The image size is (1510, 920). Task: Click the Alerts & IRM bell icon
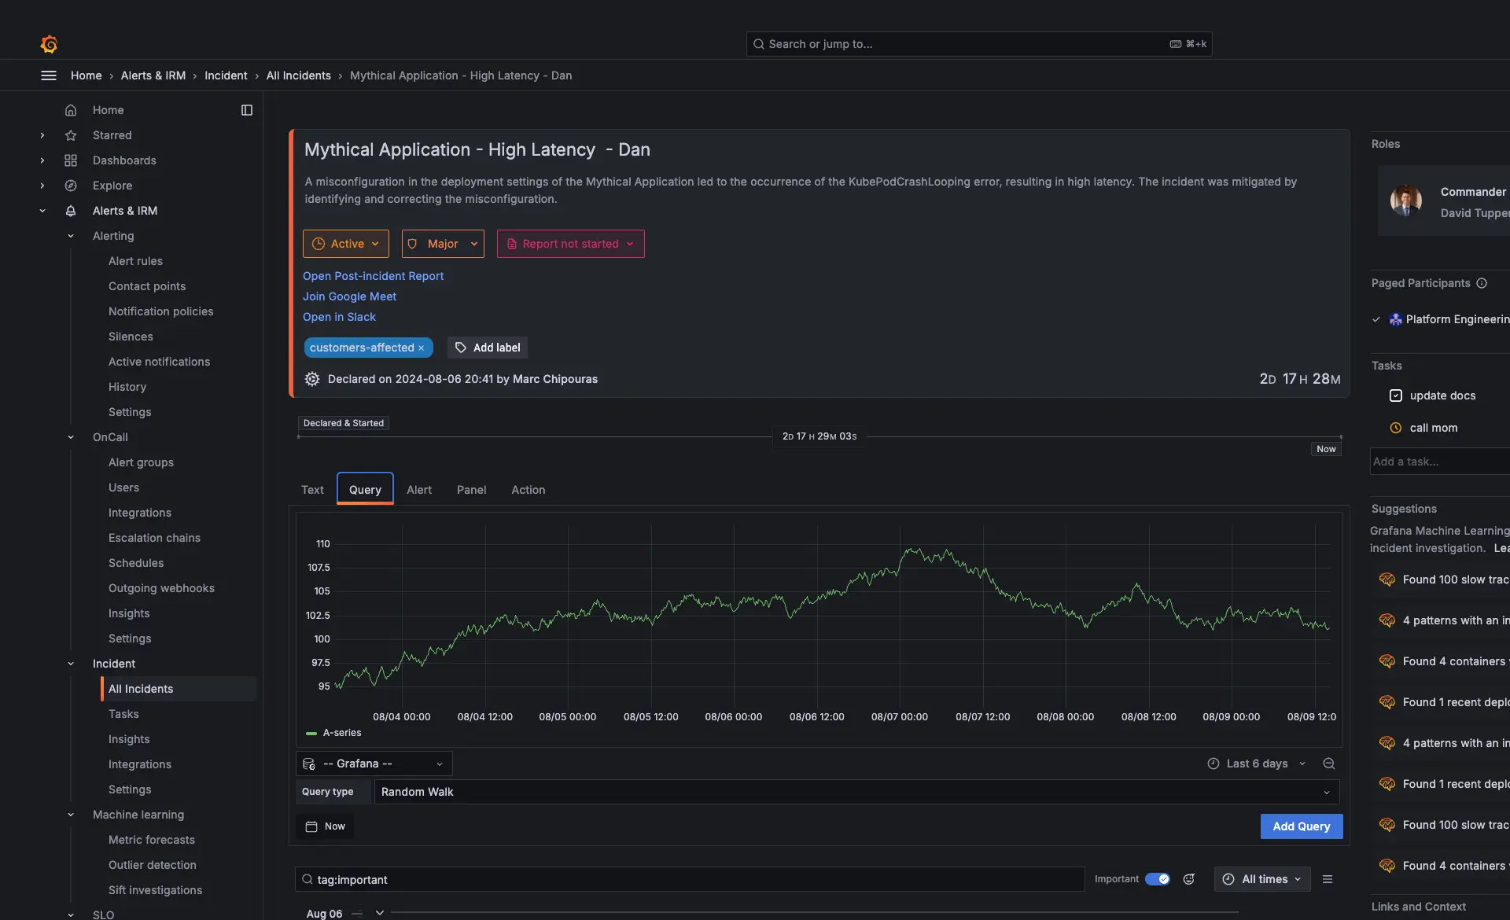tap(71, 211)
